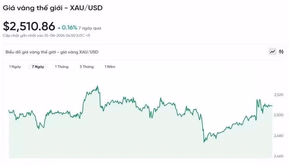Select the 7 Ngày time range
Viewport: 289px width, 165px height.
(x=38, y=66)
